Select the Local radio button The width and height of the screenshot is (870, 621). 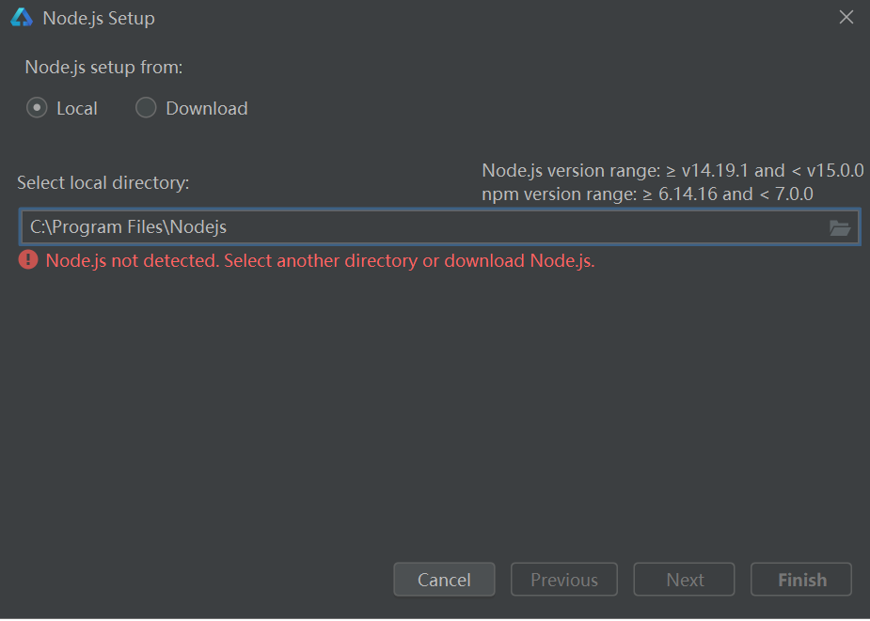click(37, 107)
